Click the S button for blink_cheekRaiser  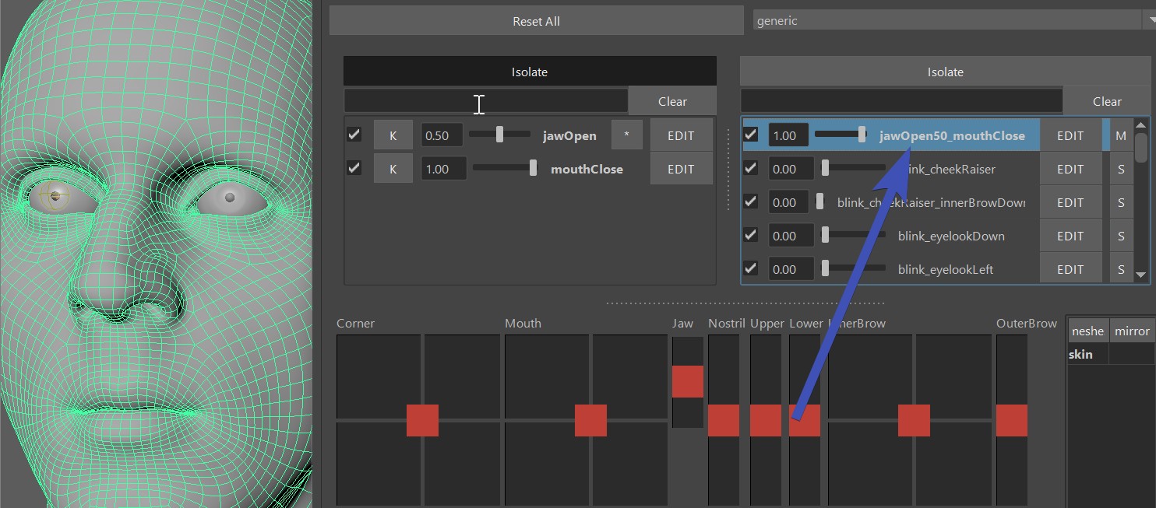pos(1121,169)
